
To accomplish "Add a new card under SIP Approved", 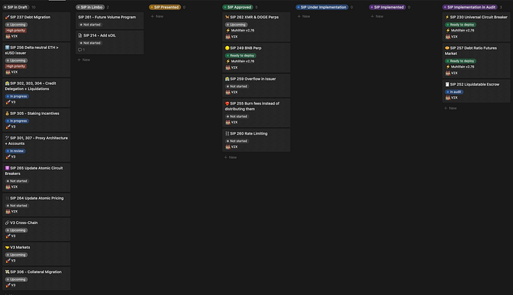I will [230, 157].
